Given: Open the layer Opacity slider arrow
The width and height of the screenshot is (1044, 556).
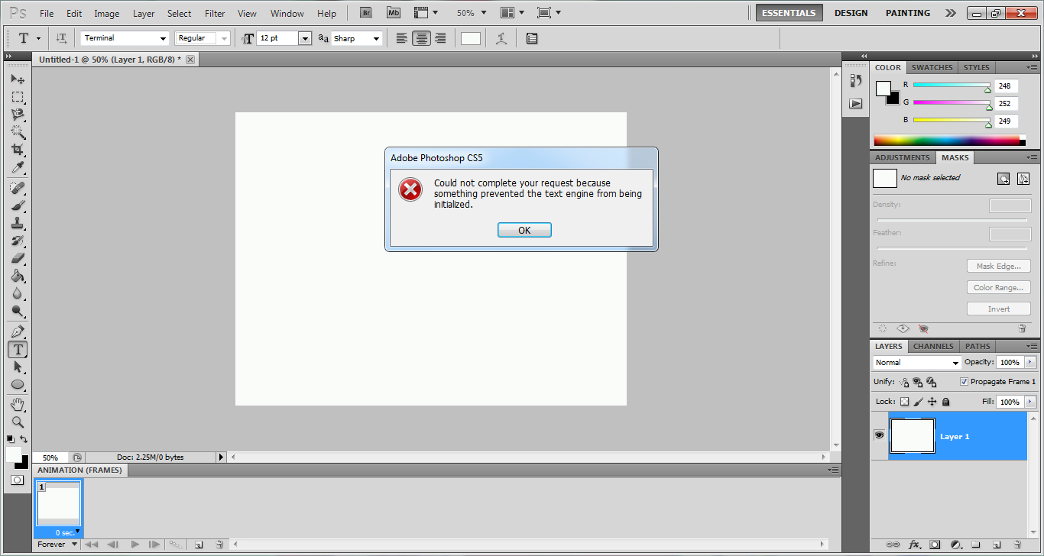Looking at the screenshot, I should click(x=1030, y=363).
